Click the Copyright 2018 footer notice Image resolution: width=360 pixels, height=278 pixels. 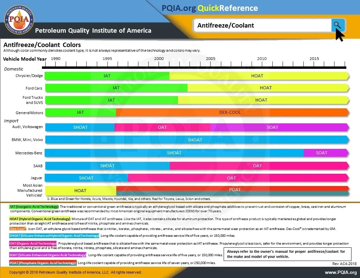point(75,272)
